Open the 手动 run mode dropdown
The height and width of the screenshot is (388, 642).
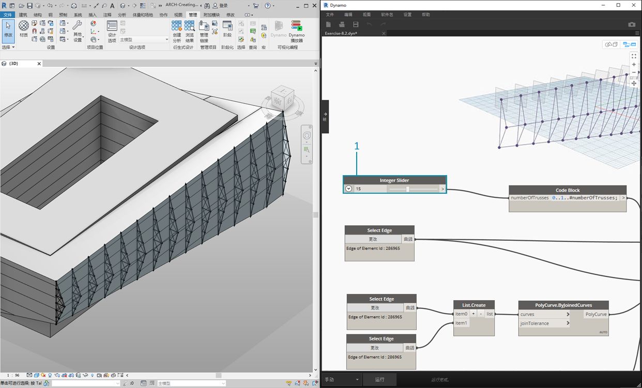(x=341, y=380)
